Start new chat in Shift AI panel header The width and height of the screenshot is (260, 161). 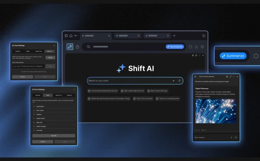(x=193, y=55)
